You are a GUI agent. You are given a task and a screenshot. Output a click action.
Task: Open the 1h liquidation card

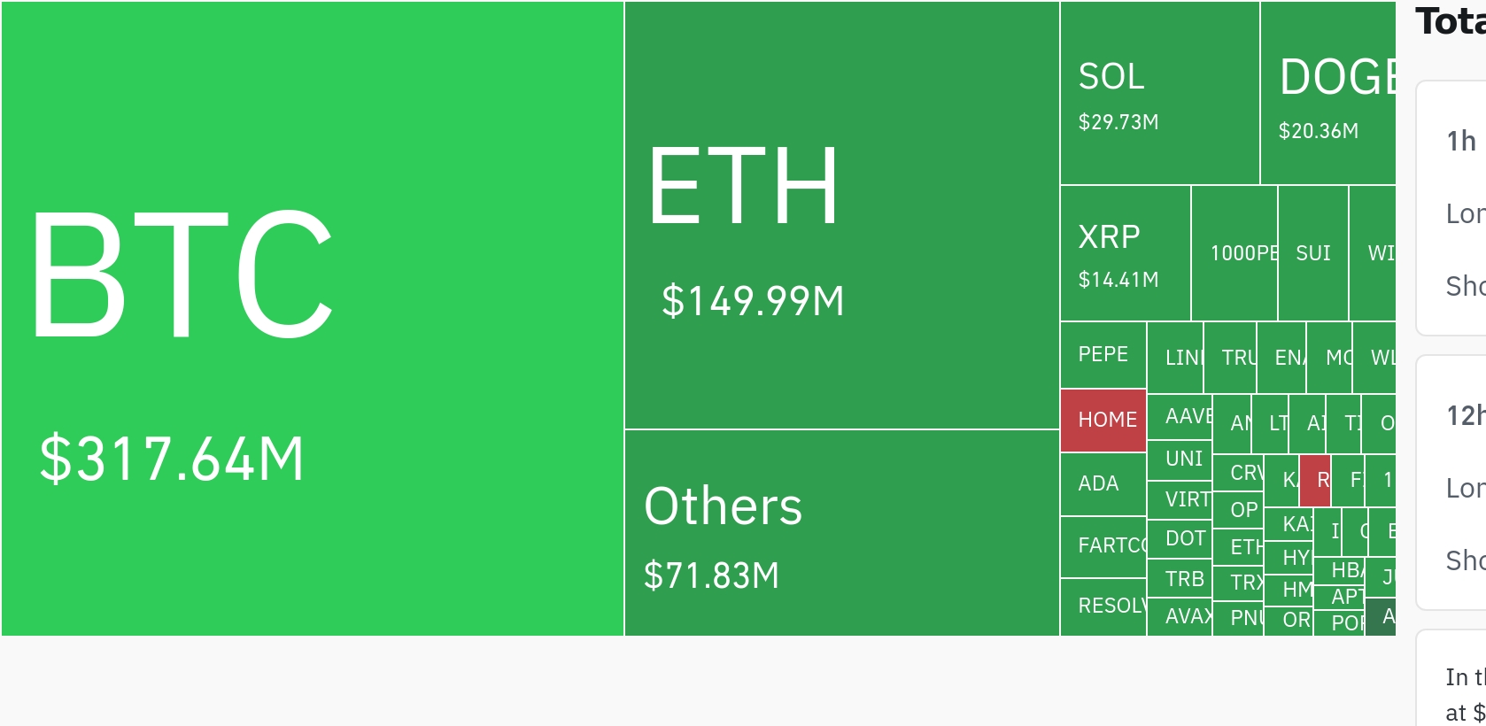[x=1451, y=208]
